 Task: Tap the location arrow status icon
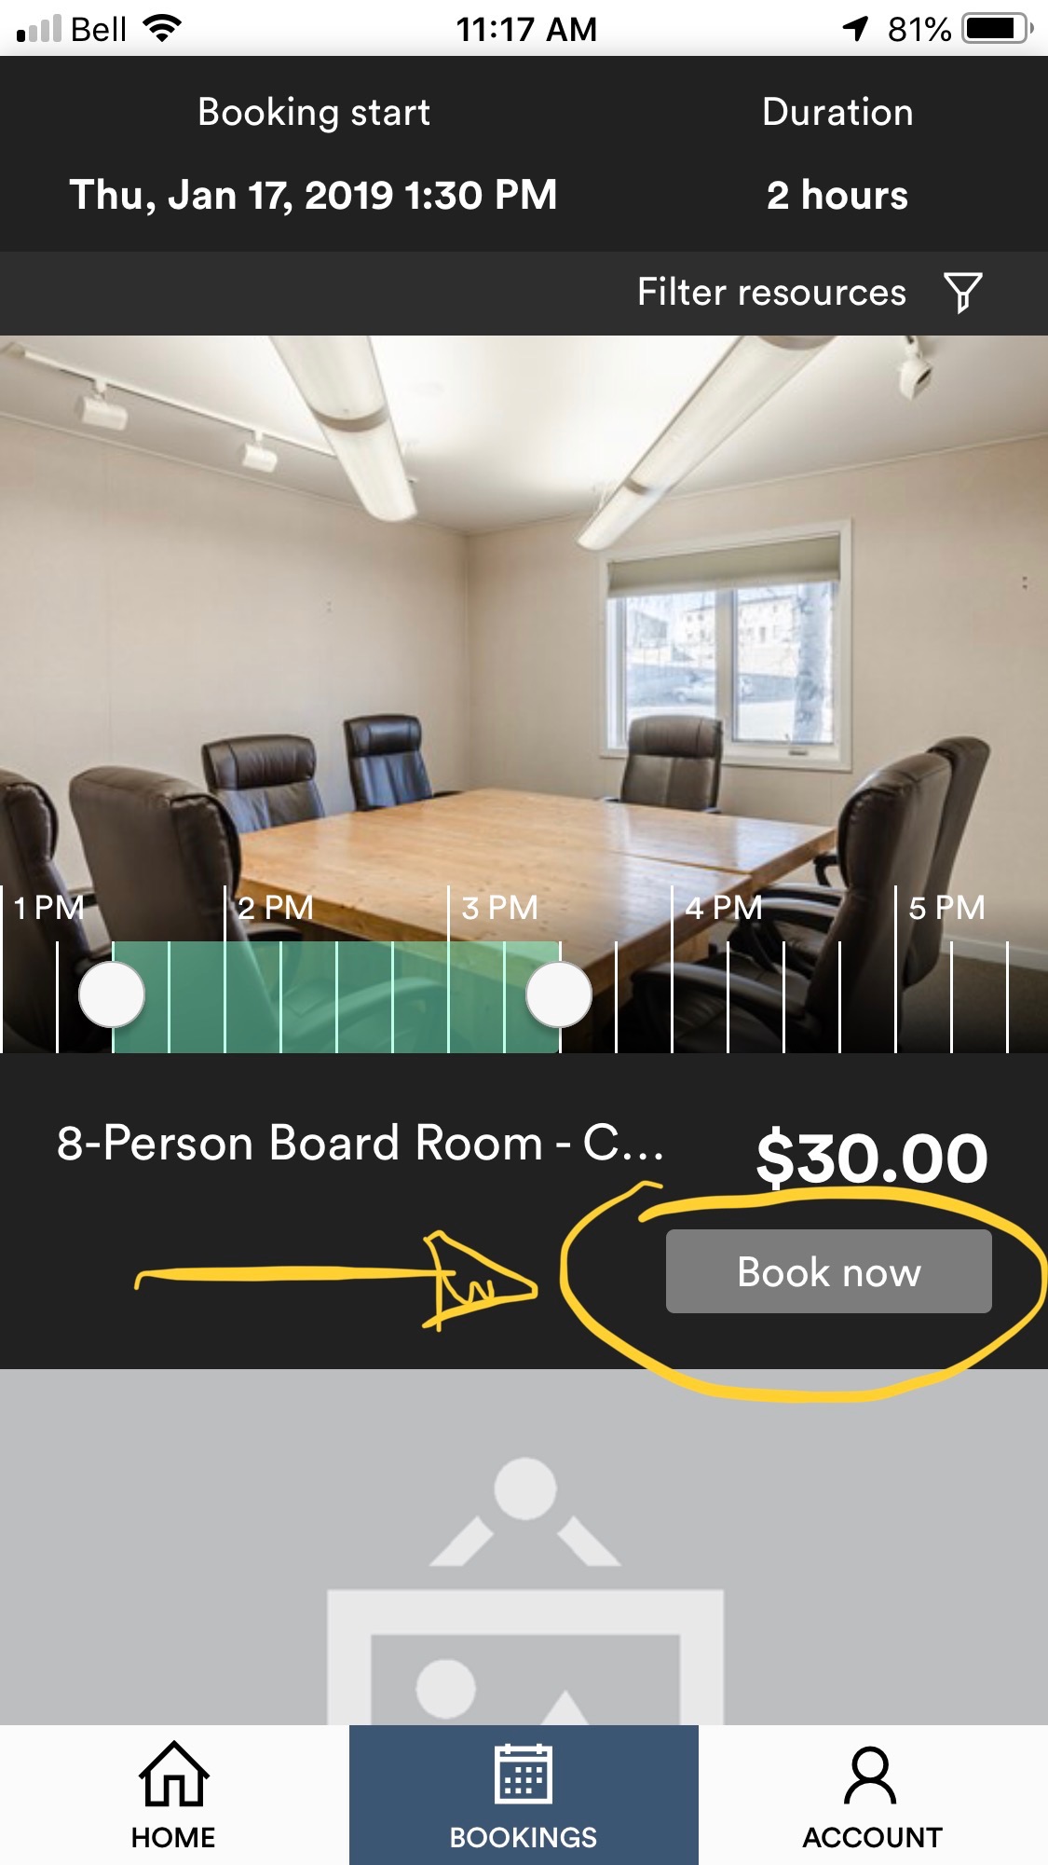coord(856,29)
